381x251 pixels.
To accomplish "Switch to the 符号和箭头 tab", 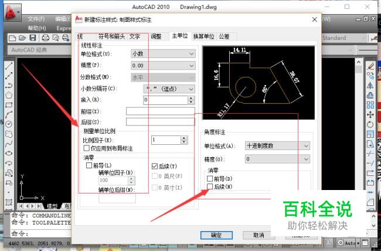I will [111, 36].
